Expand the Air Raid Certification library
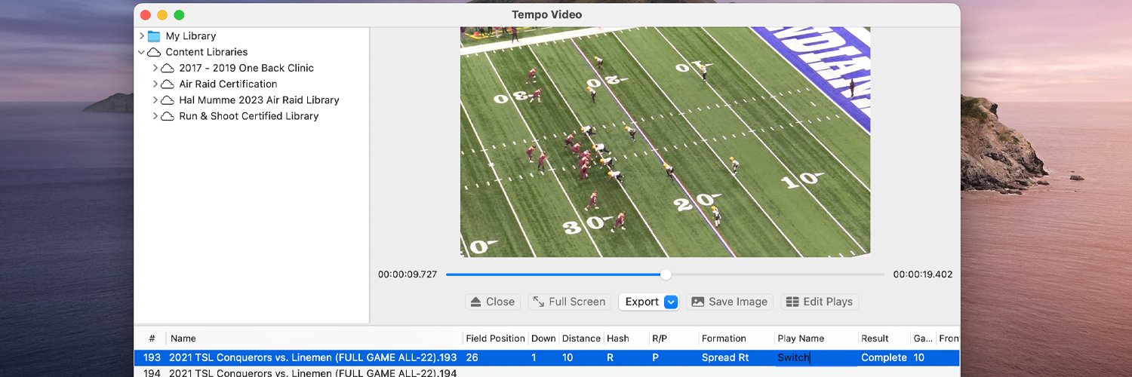The height and width of the screenshot is (377, 1132). 155,84
